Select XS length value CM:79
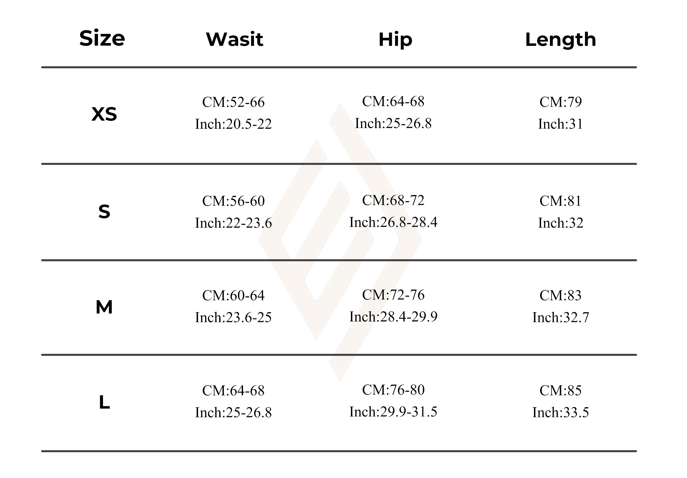Viewport: 687px width, 478px height. (x=560, y=102)
